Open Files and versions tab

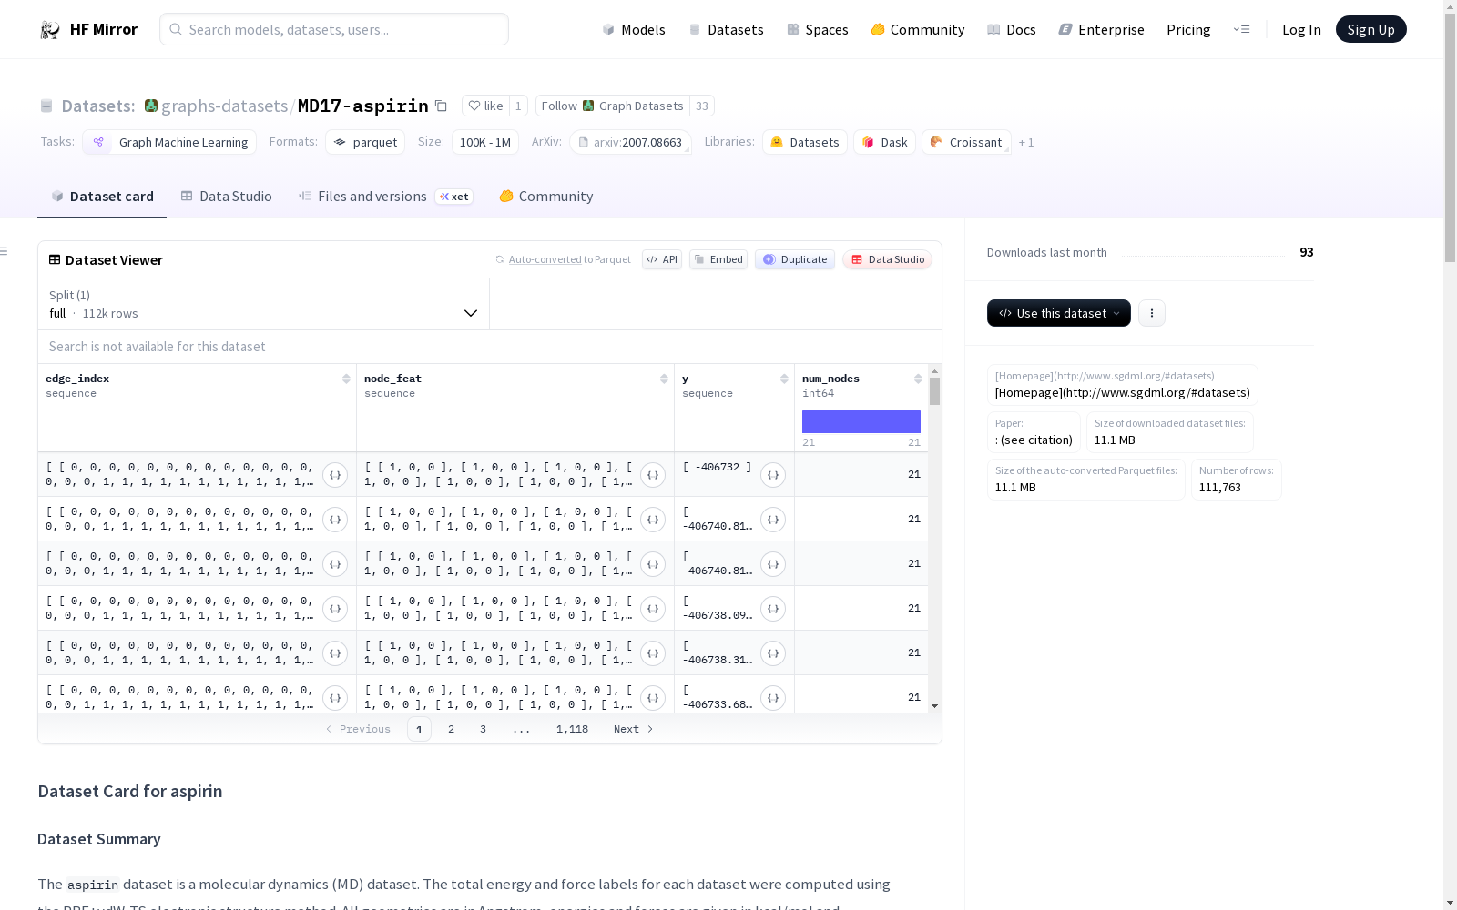pyautogui.click(x=385, y=197)
